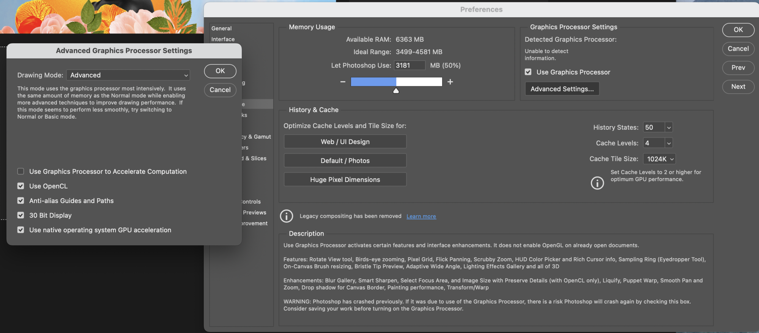Image resolution: width=759 pixels, height=333 pixels.
Task: Uncheck the Use OpenCL checkbox
Action: [21, 186]
